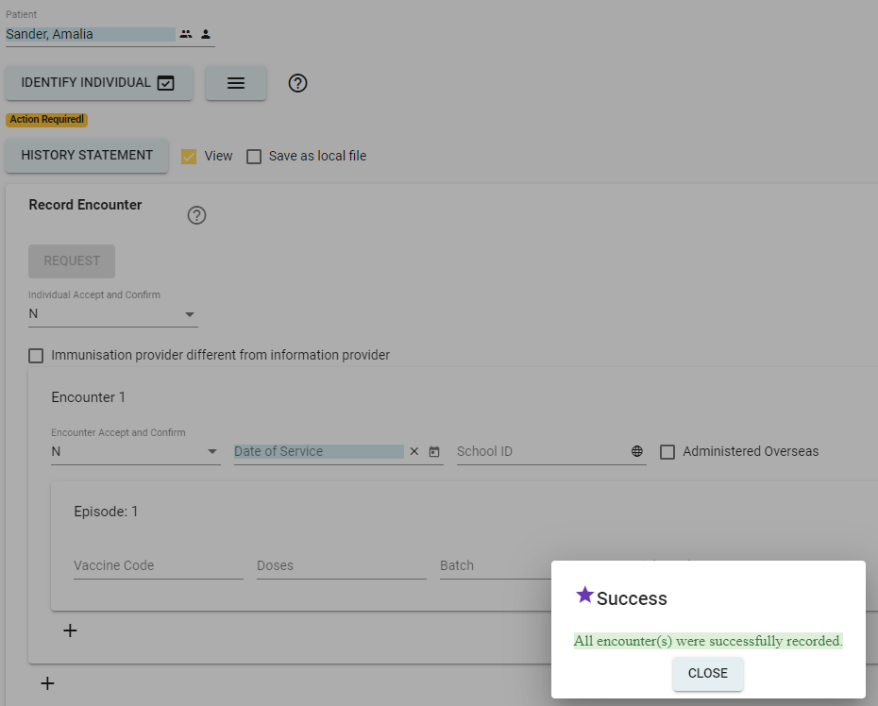Image resolution: width=878 pixels, height=706 pixels.
Task: Click the star icon in Success dialog
Action: point(584,595)
